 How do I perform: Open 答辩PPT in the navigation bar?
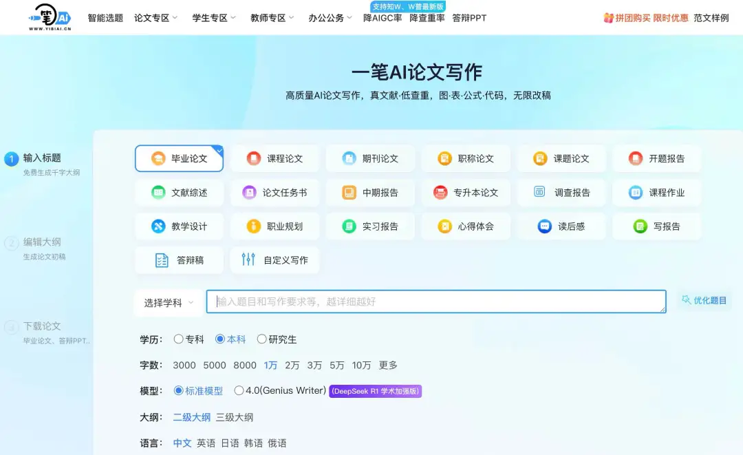[x=469, y=18]
